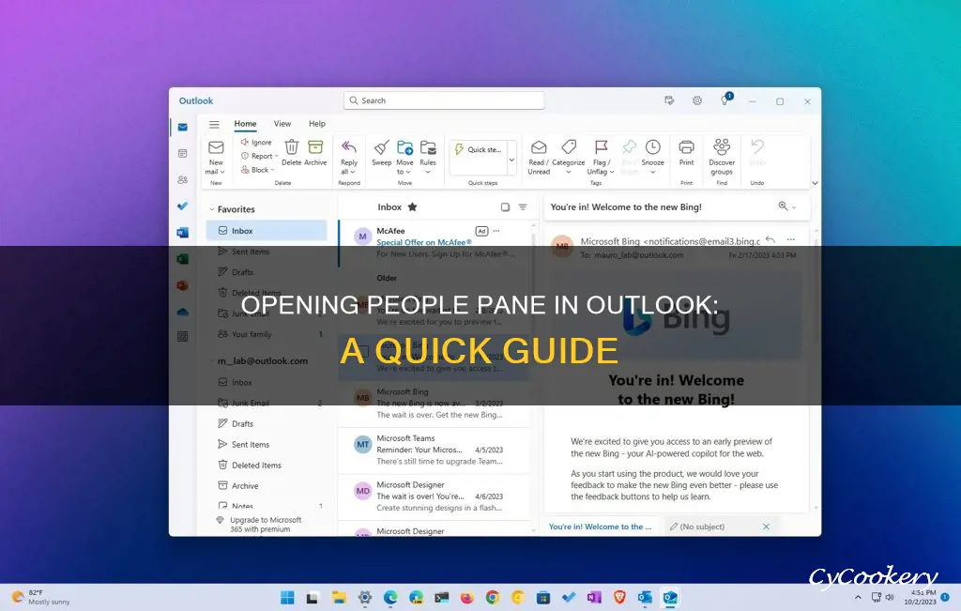
Task: Open the New mail dropdown arrow
Action: click(222, 172)
